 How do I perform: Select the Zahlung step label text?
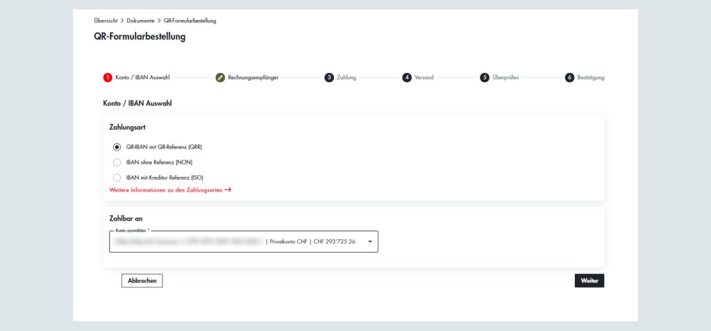(346, 77)
